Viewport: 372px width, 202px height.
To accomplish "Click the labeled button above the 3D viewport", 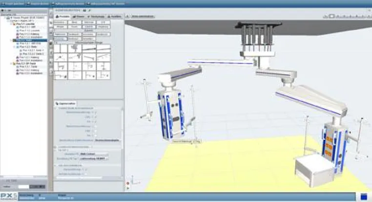I will tap(143, 17).
